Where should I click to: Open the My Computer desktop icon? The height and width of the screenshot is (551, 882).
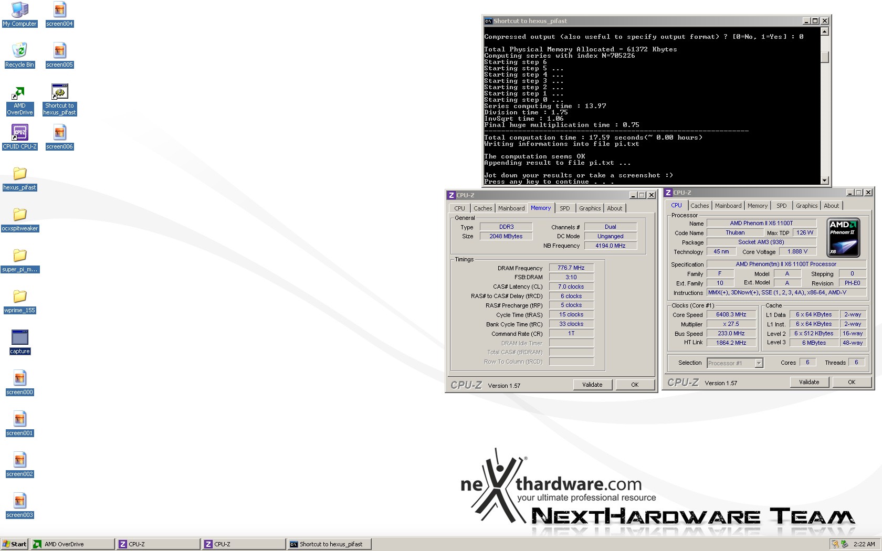pyautogui.click(x=19, y=14)
